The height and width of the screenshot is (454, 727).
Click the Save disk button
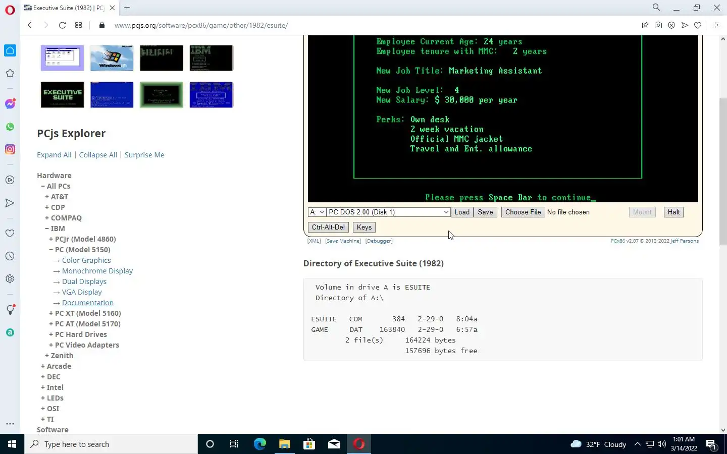(x=485, y=212)
